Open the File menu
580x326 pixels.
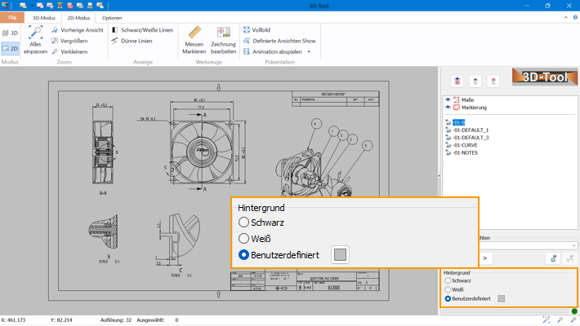pyautogui.click(x=12, y=16)
